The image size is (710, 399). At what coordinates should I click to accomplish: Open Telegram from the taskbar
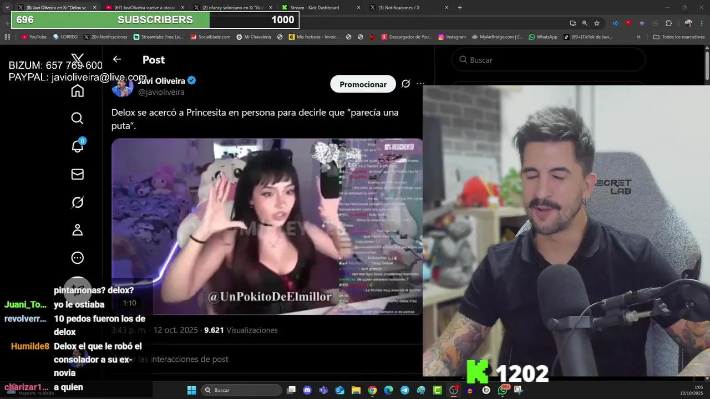405,390
